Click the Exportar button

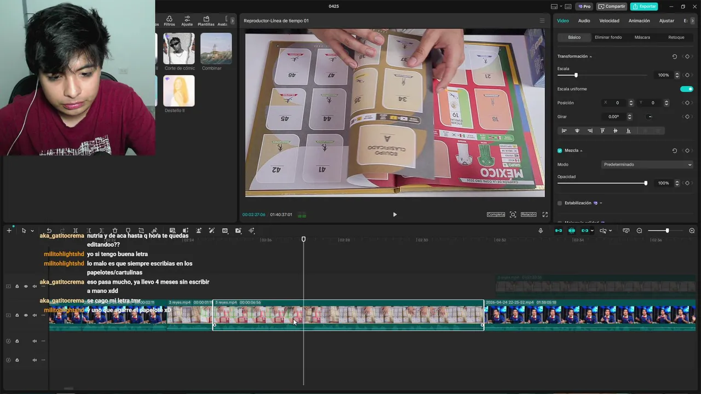pyautogui.click(x=644, y=7)
